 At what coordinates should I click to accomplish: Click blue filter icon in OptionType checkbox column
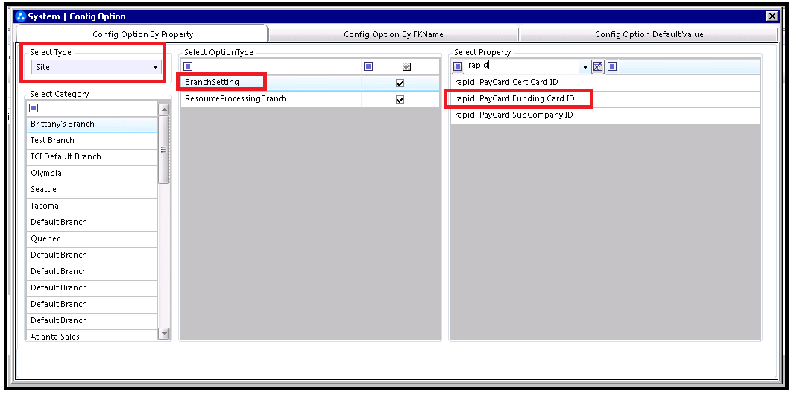[368, 66]
